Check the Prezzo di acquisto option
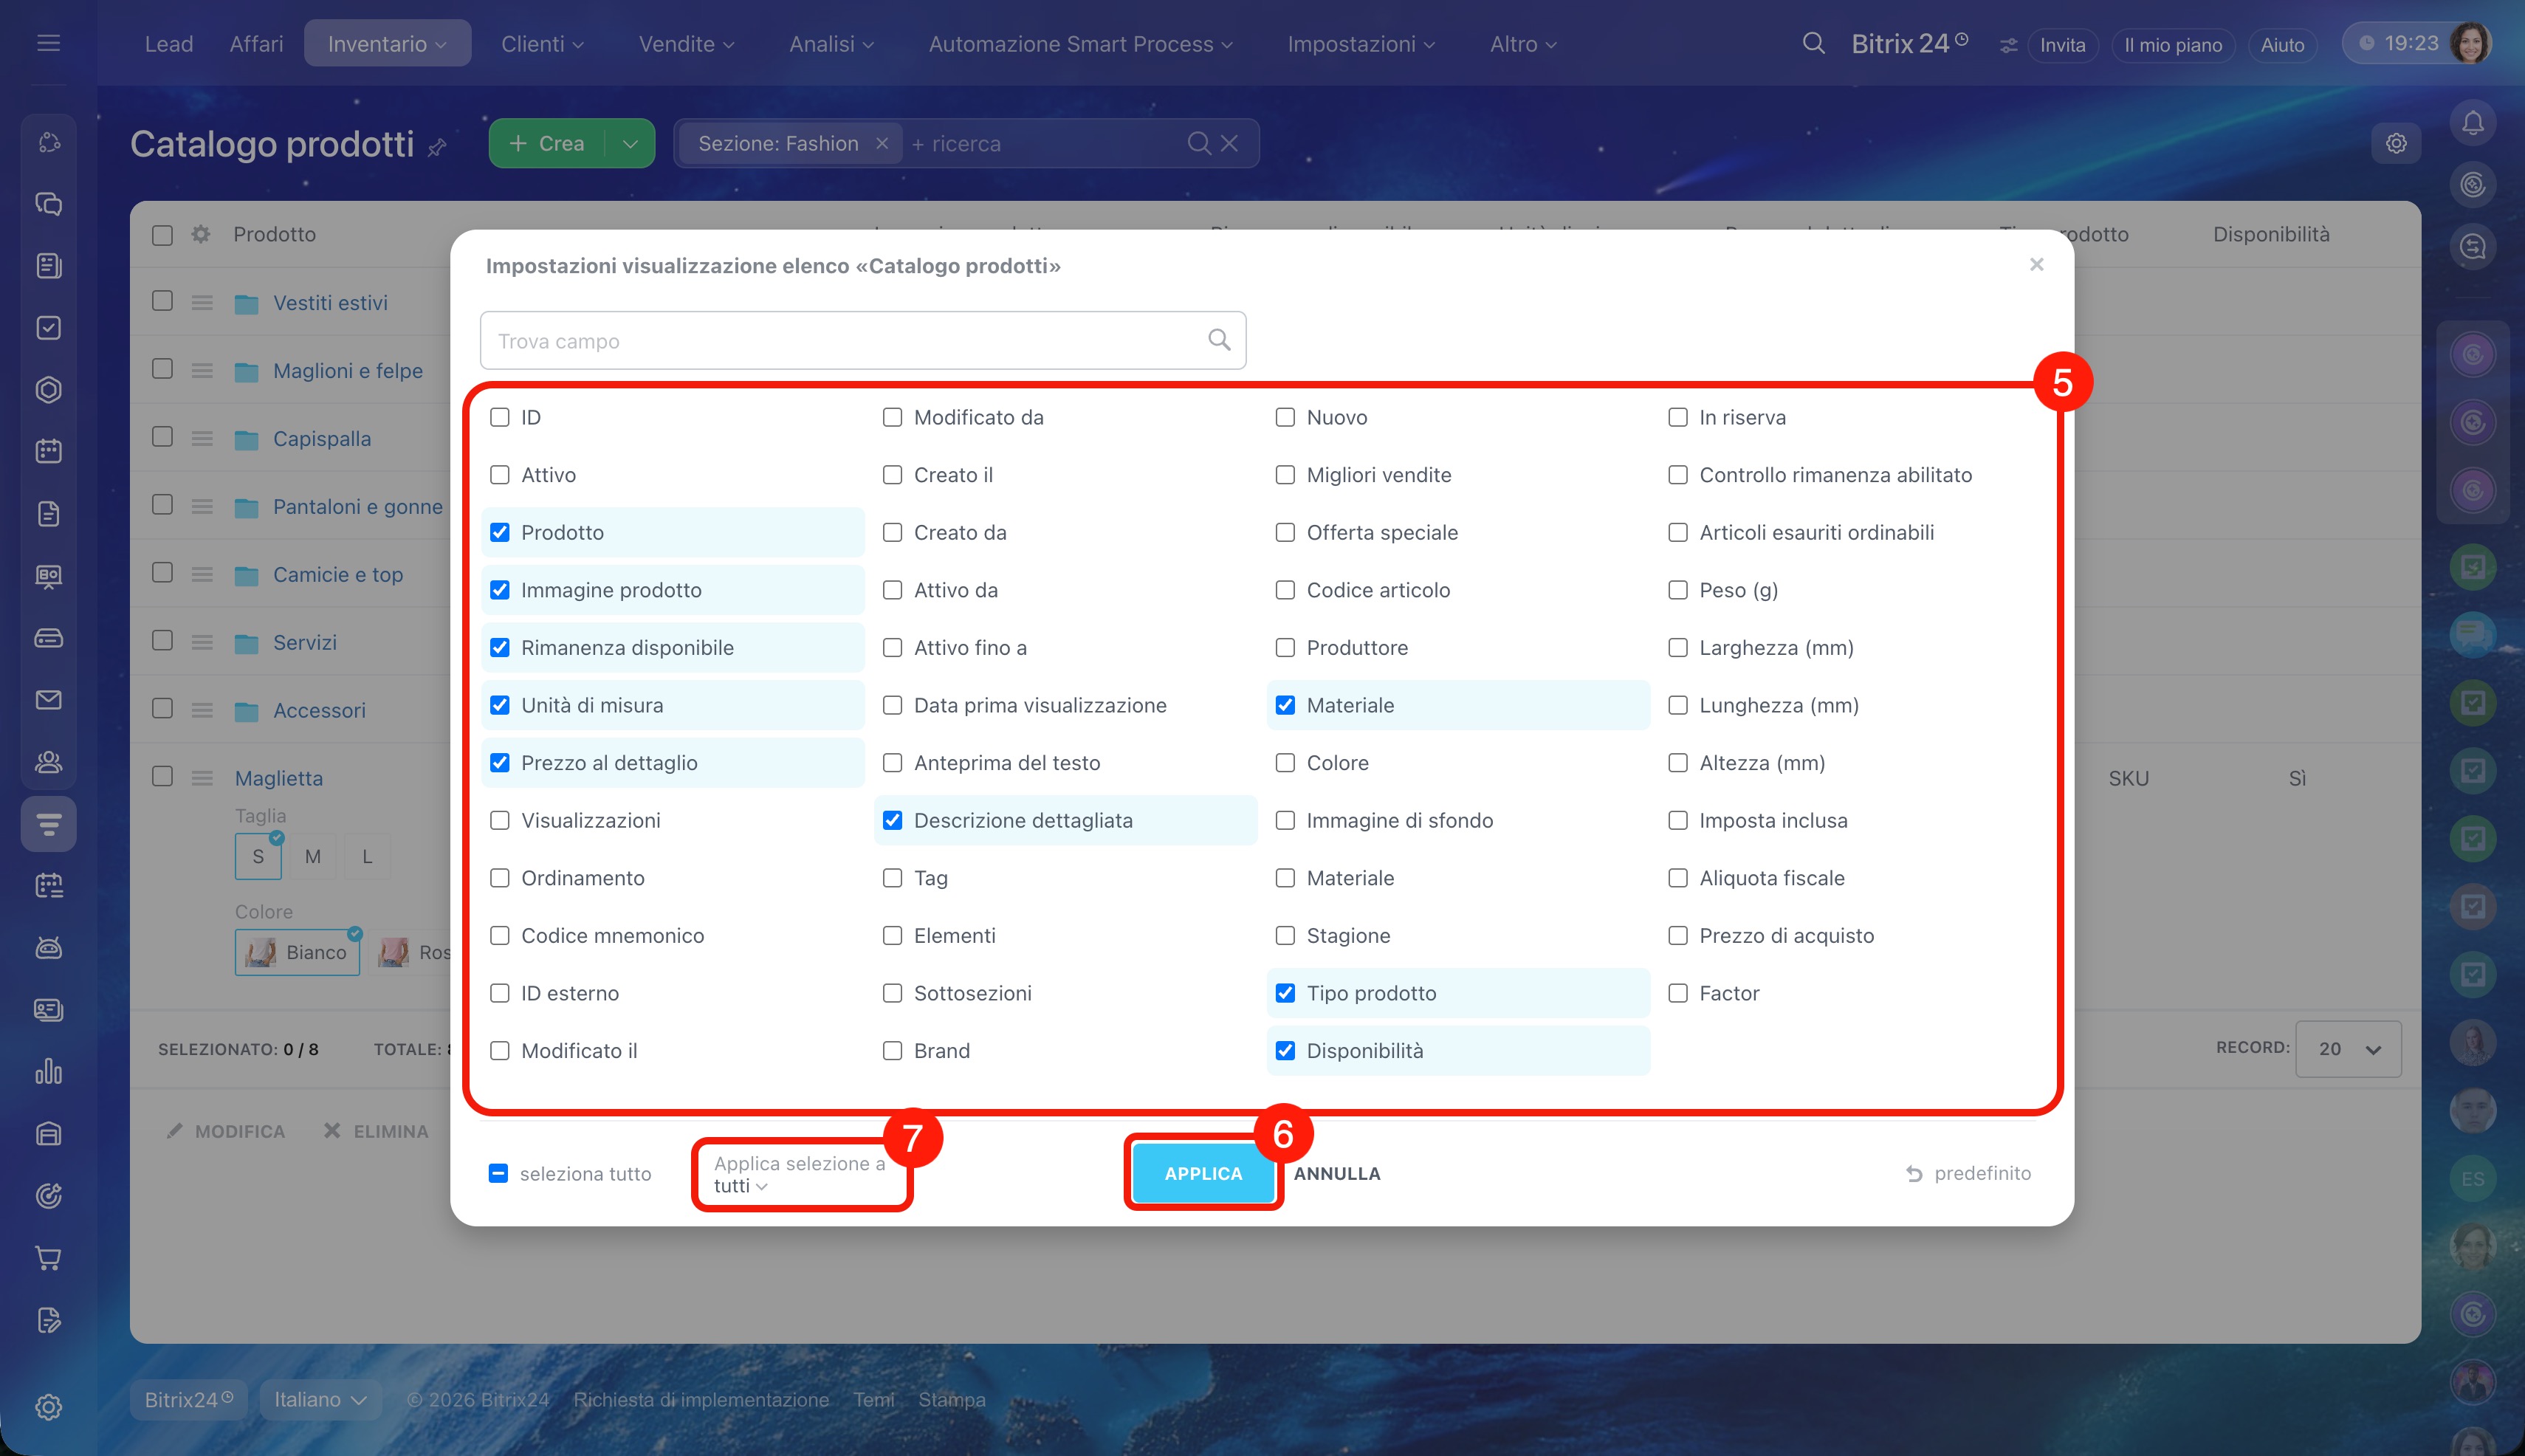Screen dimensions: 2525x1456 [x=1678, y=936]
